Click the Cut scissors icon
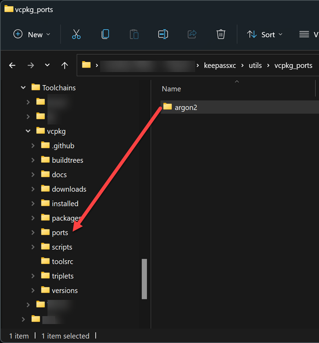319x343 pixels. tap(76, 34)
